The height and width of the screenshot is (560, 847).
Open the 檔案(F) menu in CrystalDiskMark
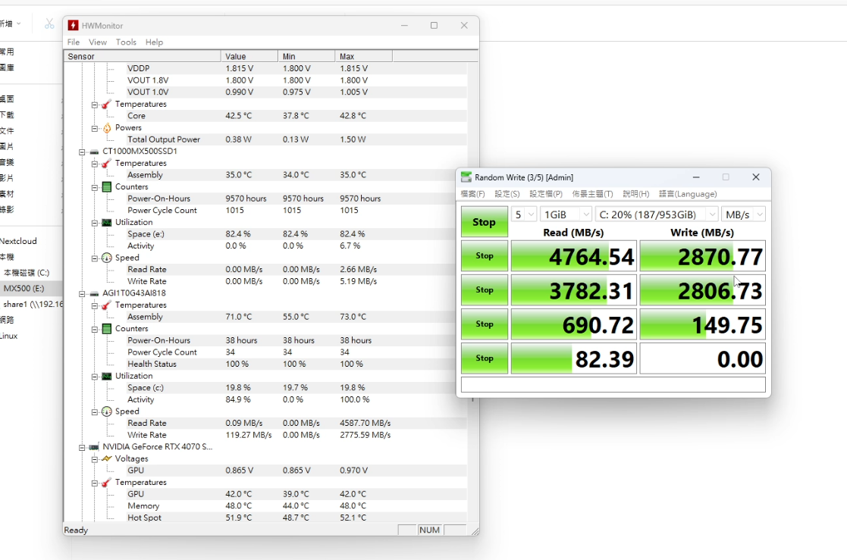pos(472,194)
